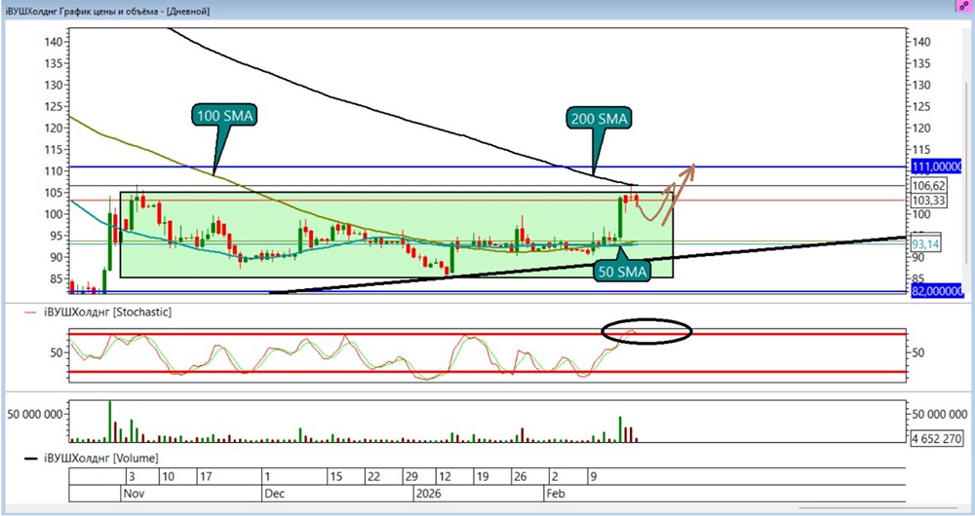Select the 93,14 price label

[926, 245]
